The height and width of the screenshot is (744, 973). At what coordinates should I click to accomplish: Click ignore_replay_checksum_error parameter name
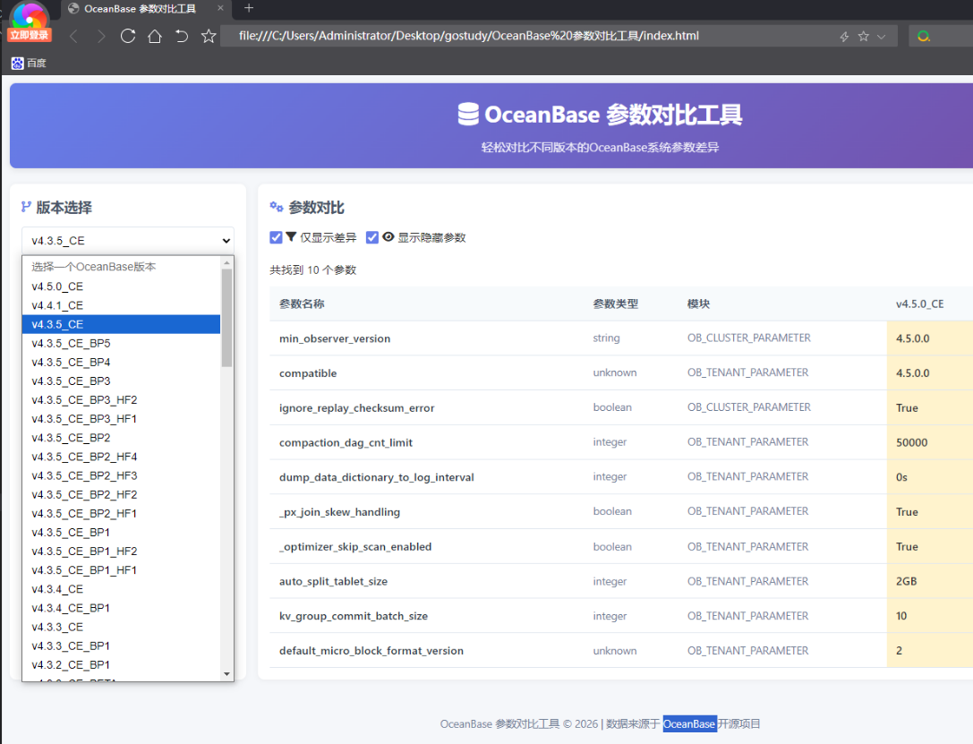357,407
